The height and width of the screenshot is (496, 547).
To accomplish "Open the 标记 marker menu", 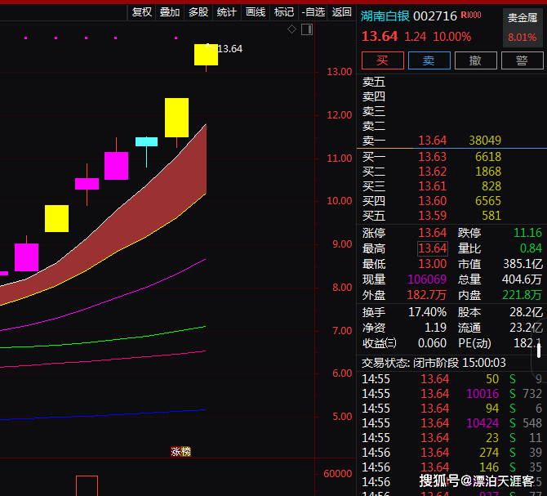I will (284, 12).
